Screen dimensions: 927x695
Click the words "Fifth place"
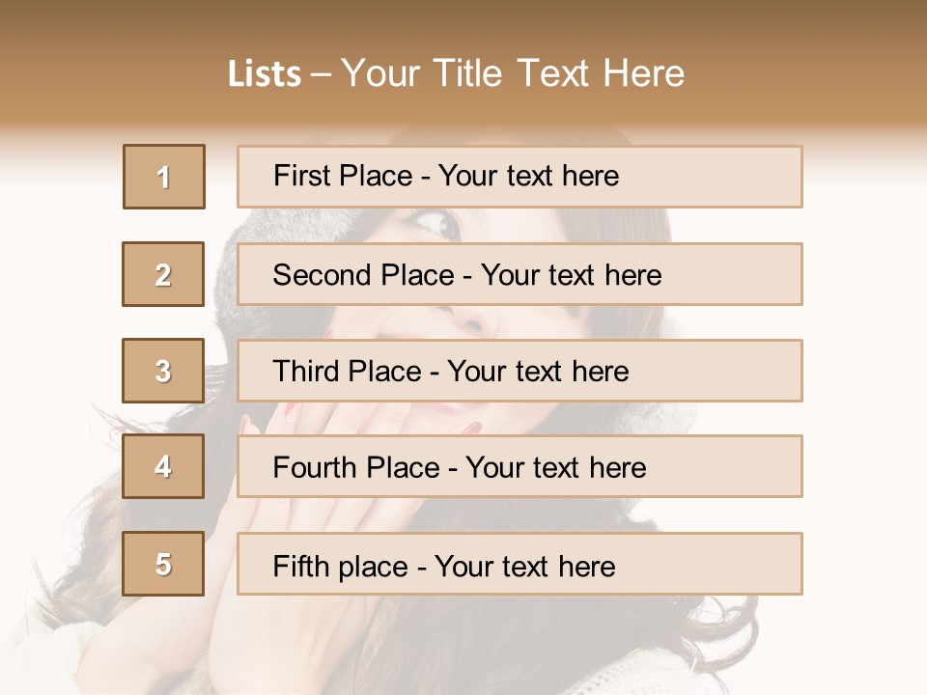(341, 567)
